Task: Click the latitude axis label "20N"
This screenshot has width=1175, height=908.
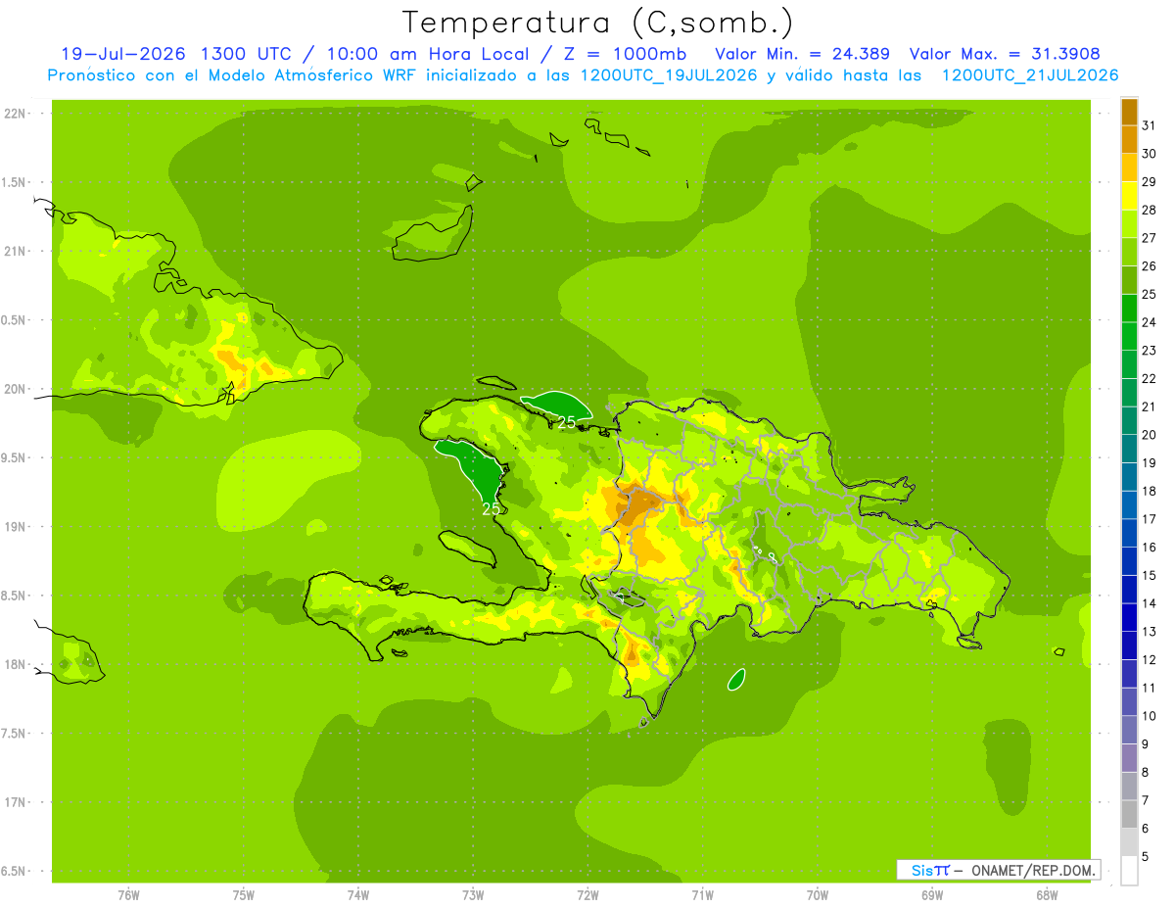Action: [x=17, y=389]
